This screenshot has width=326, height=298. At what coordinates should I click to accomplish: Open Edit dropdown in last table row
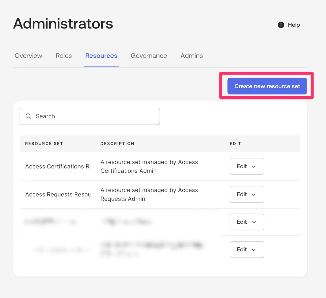click(247, 249)
